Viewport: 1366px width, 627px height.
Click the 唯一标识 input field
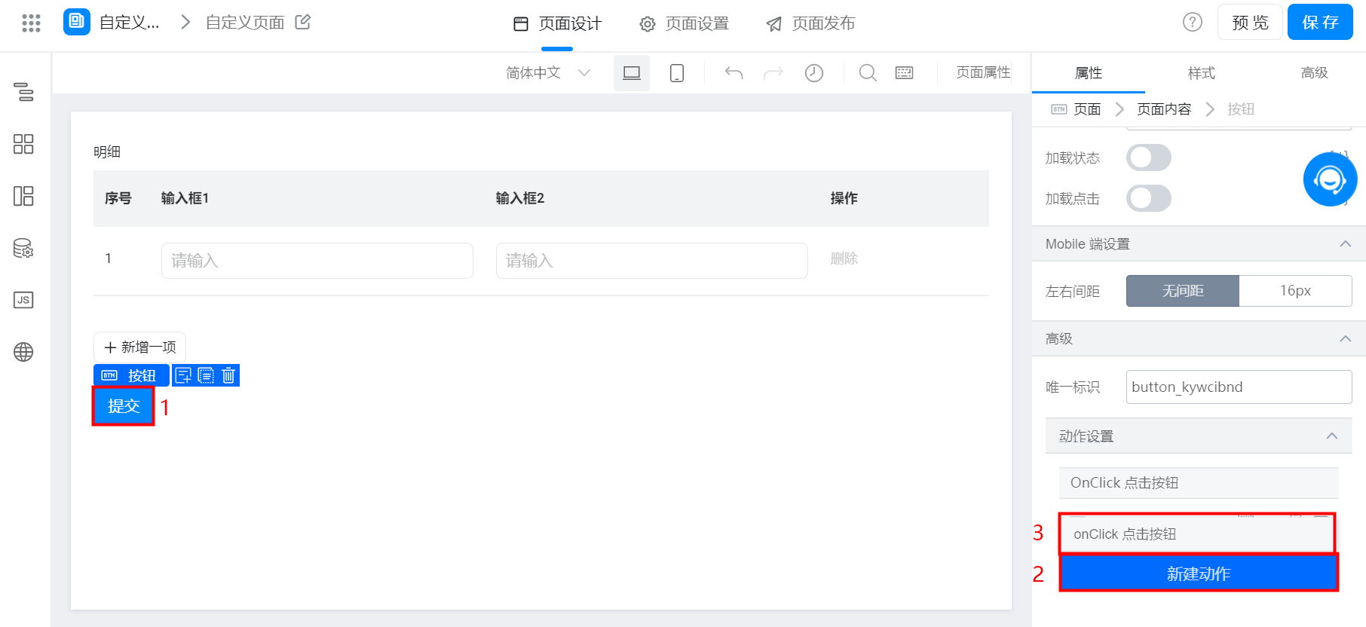coord(1238,387)
